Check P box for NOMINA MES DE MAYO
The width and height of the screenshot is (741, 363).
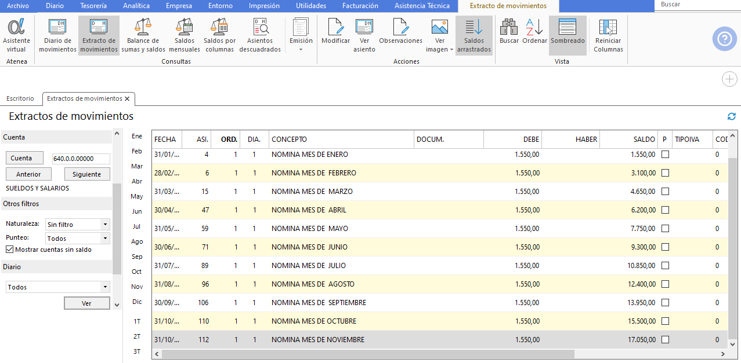[665, 229]
